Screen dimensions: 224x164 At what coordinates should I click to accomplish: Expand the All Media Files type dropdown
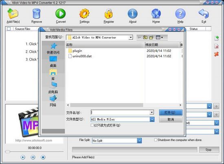pyautogui.click(x=152, y=119)
